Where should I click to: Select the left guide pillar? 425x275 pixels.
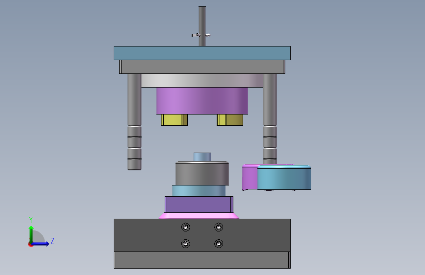pyautogui.click(x=134, y=122)
